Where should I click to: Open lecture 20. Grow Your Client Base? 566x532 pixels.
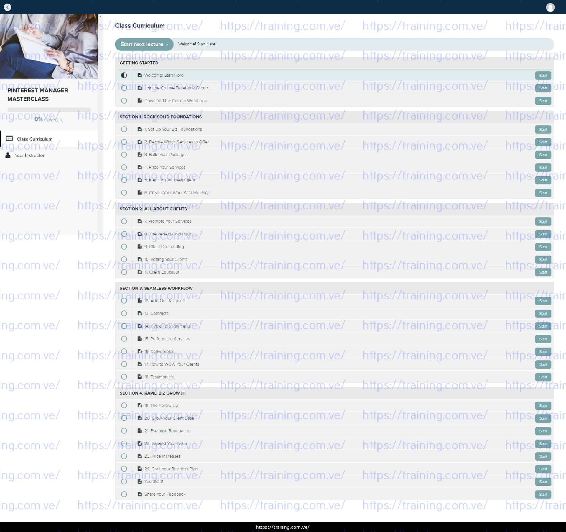point(169,418)
